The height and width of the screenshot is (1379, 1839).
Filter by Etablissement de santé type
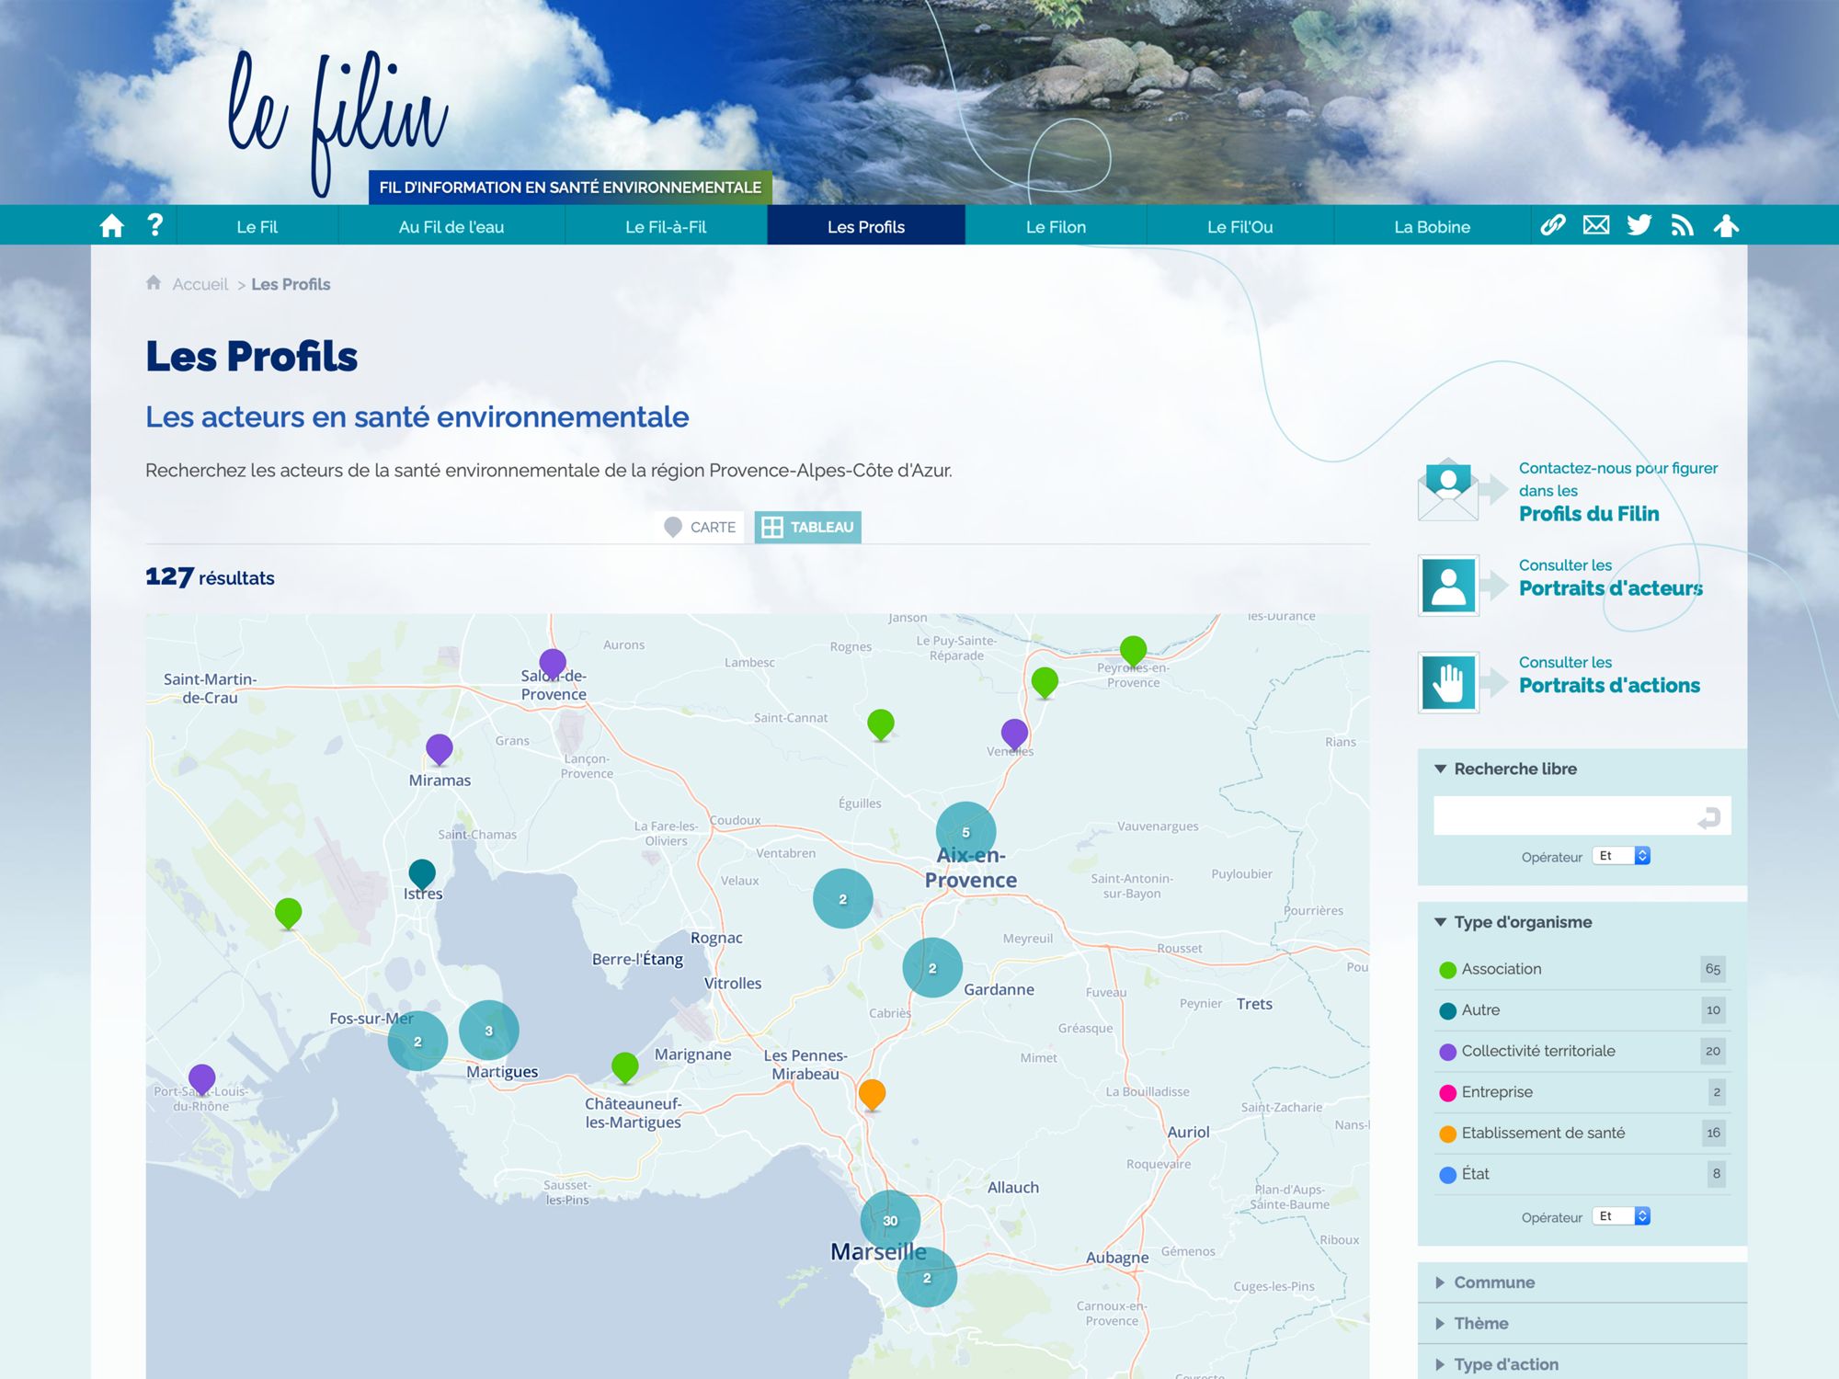click(1542, 1133)
